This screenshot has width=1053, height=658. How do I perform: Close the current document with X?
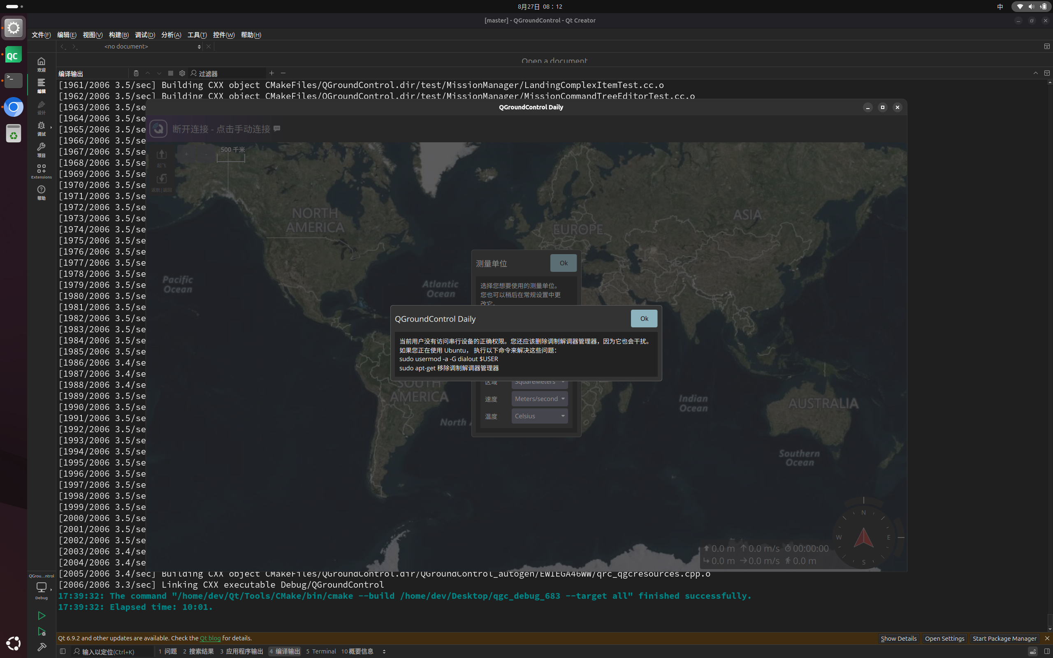(209, 46)
